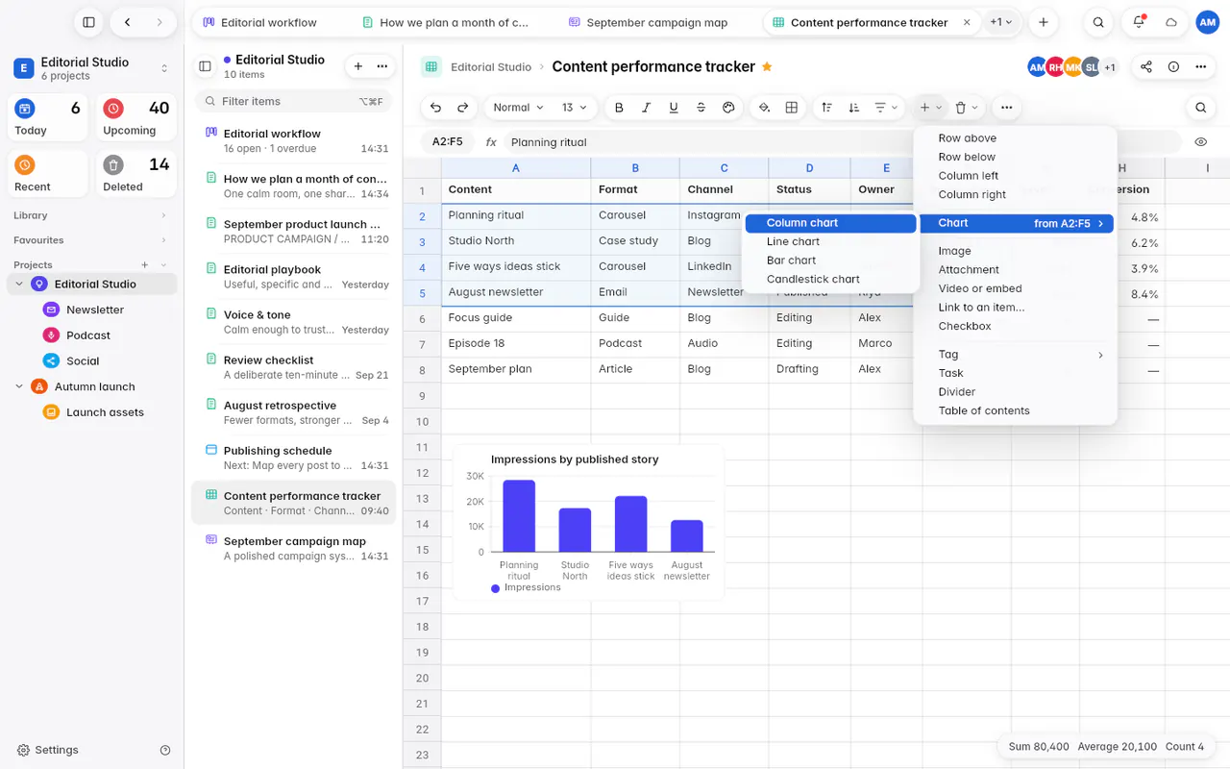Open the notifications bell
This screenshot has height=769, width=1230.
pyautogui.click(x=1139, y=22)
